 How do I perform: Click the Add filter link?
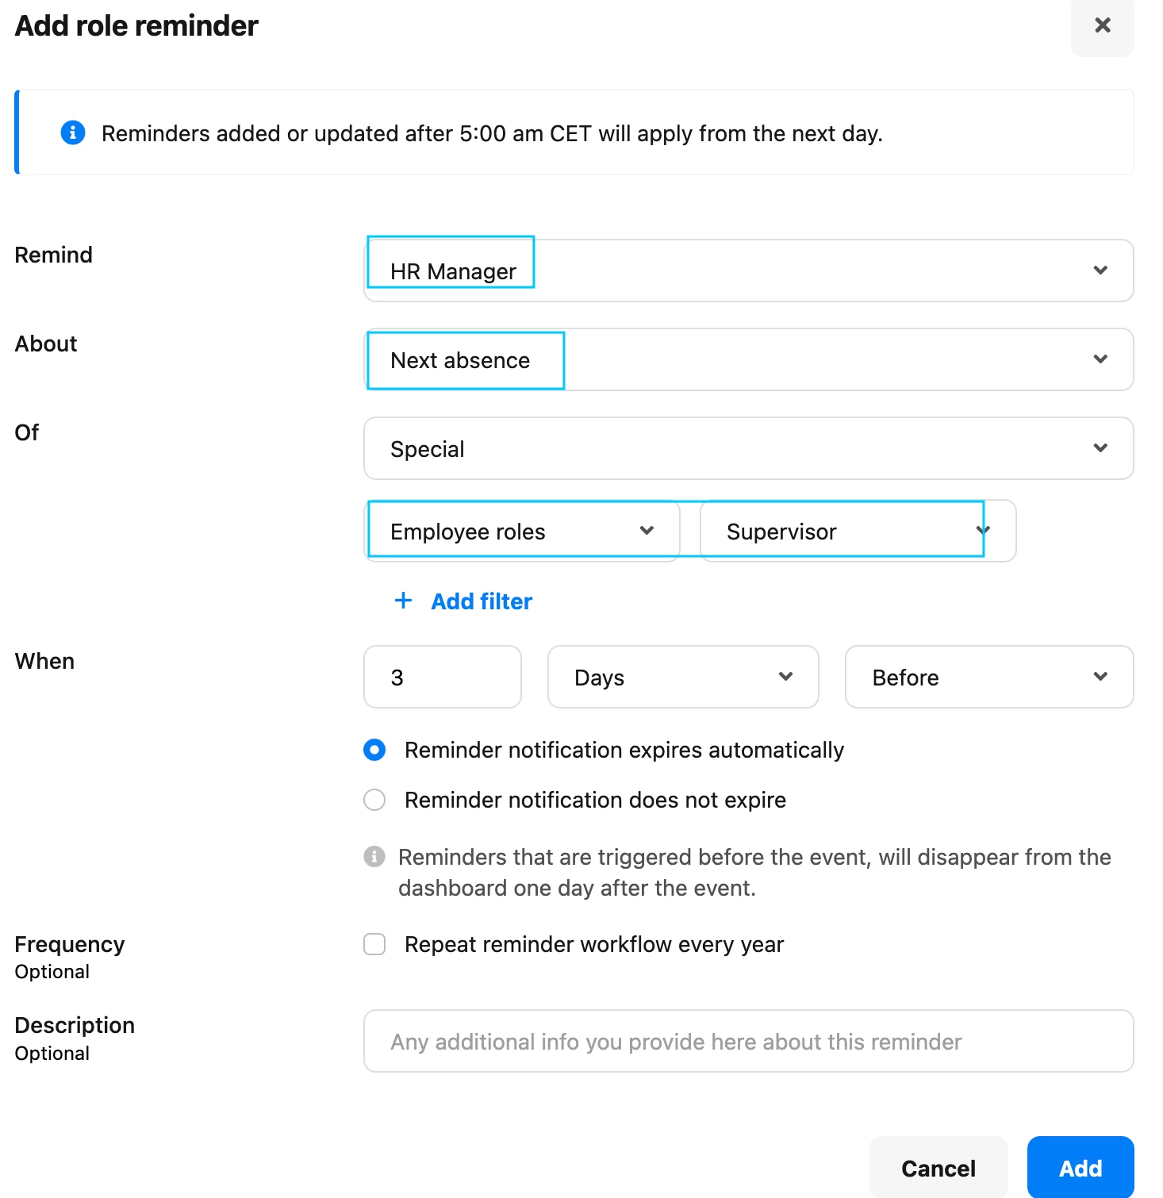[x=482, y=601]
